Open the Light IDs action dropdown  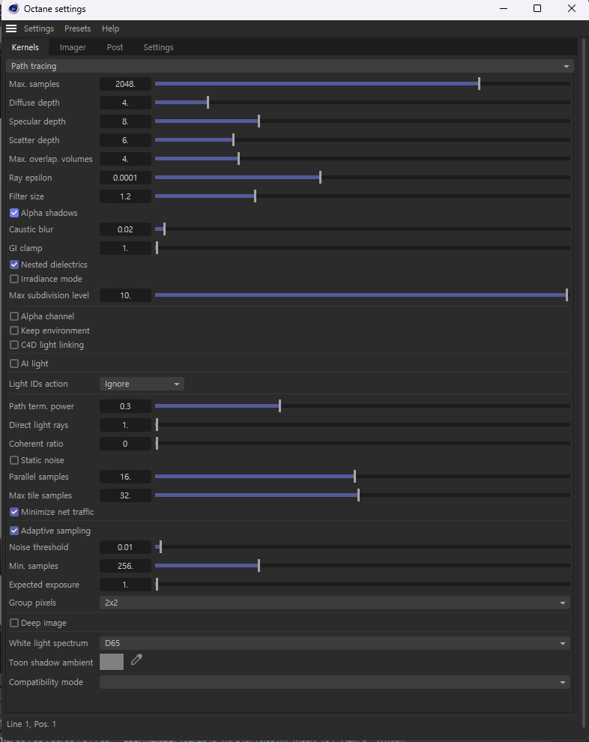tap(142, 384)
